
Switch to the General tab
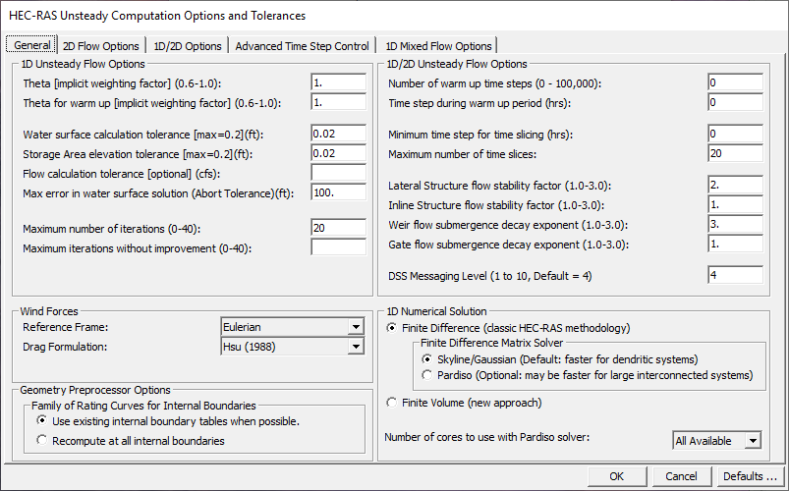click(x=31, y=45)
